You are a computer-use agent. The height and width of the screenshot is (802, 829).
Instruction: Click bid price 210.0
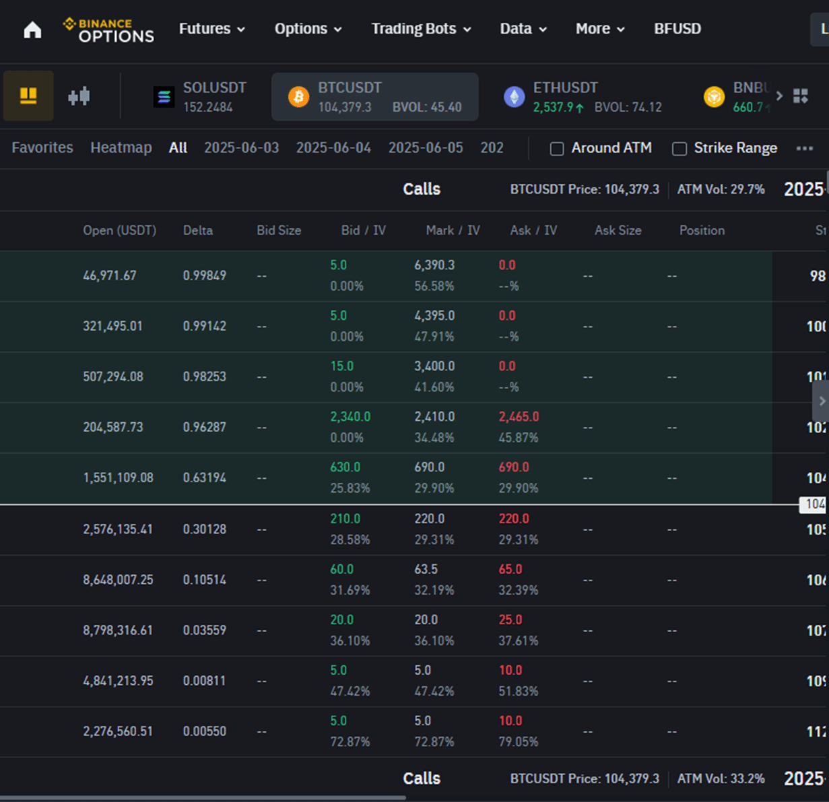click(x=345, y=519)
